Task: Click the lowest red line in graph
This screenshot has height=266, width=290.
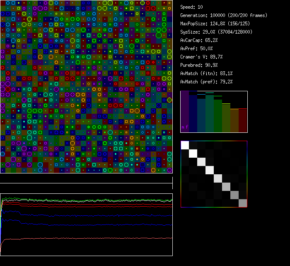Action: (x=83, y=239)
